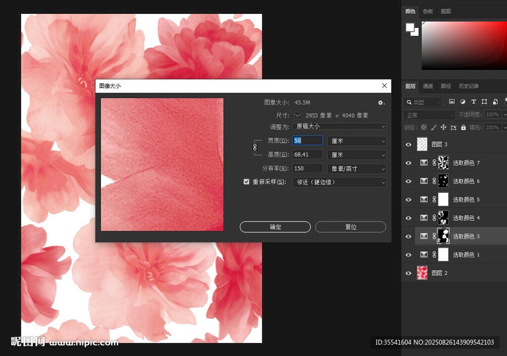
Task: Switch to the 通道 channels tab
Action: coord(428,86)
